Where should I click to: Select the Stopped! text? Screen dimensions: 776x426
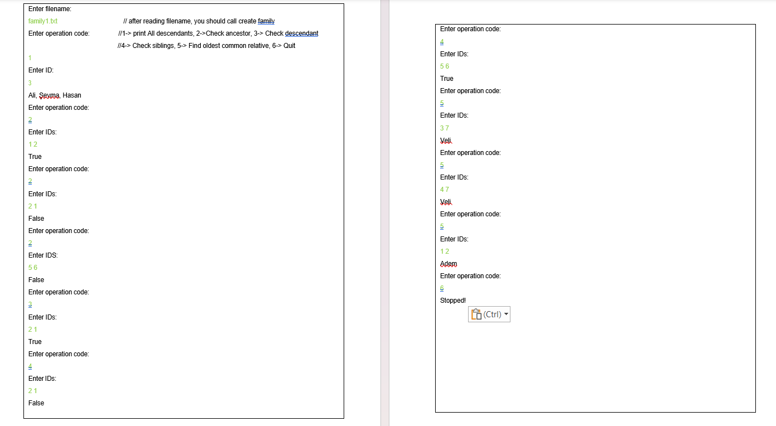[452, 300]
